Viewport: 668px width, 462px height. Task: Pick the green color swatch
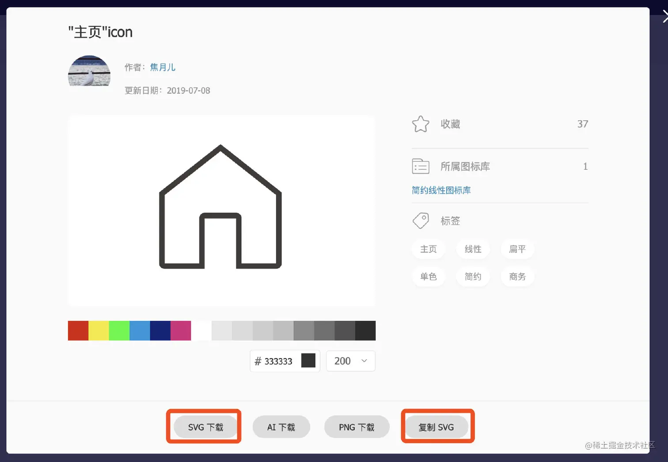pyautogui.click(x=119, y=331)
